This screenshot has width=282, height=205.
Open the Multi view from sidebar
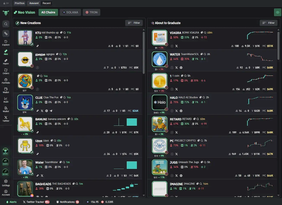point(6,100)
